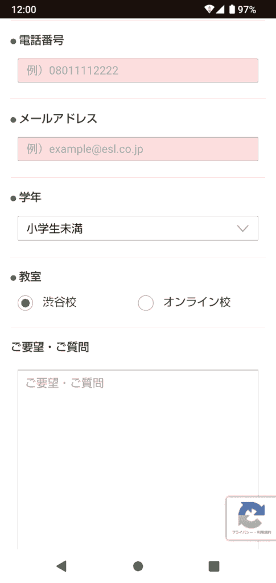Open the プライバシー link in reCAPTCHA badge
The image size is (276, 583).
[242, 532]
